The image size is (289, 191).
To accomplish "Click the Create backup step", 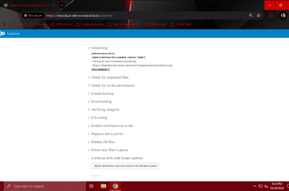I will (x=103, y=94).
